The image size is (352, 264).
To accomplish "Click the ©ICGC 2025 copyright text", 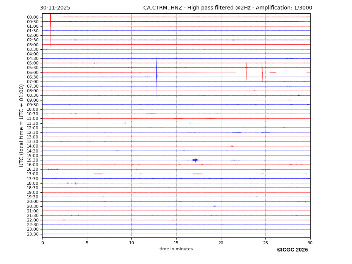I will coord(292,250).
